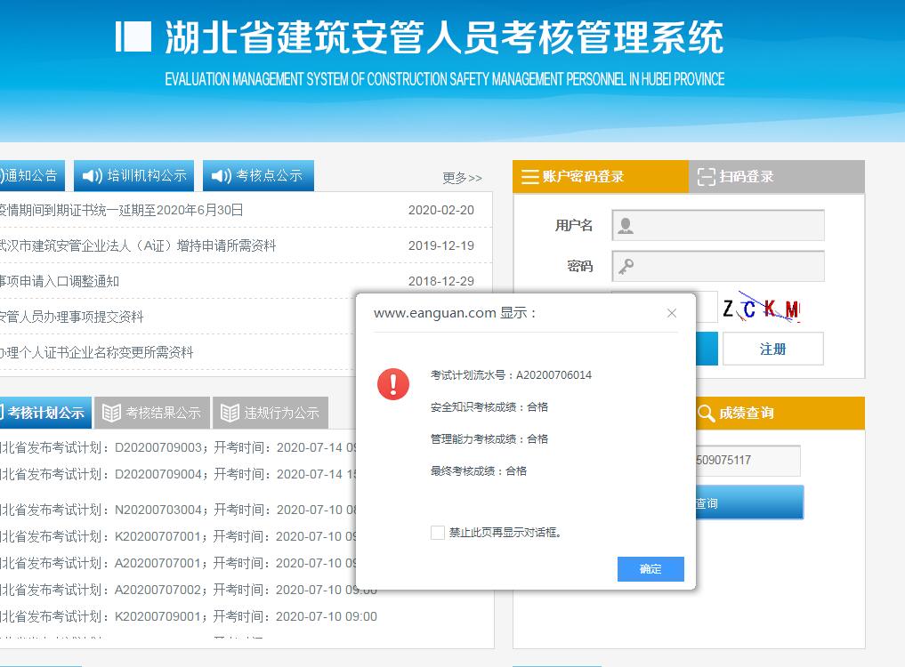This screenshot has width=905, height=667.
Task: Click the 成绩查询 panel header
Action: (780, 414)
